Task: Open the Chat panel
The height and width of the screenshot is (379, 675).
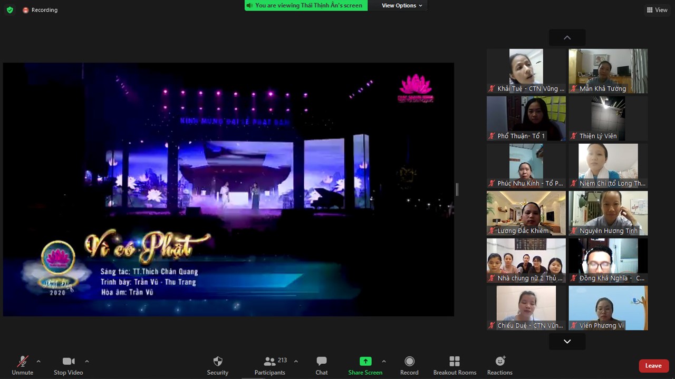Action: [x=322, y=365]
